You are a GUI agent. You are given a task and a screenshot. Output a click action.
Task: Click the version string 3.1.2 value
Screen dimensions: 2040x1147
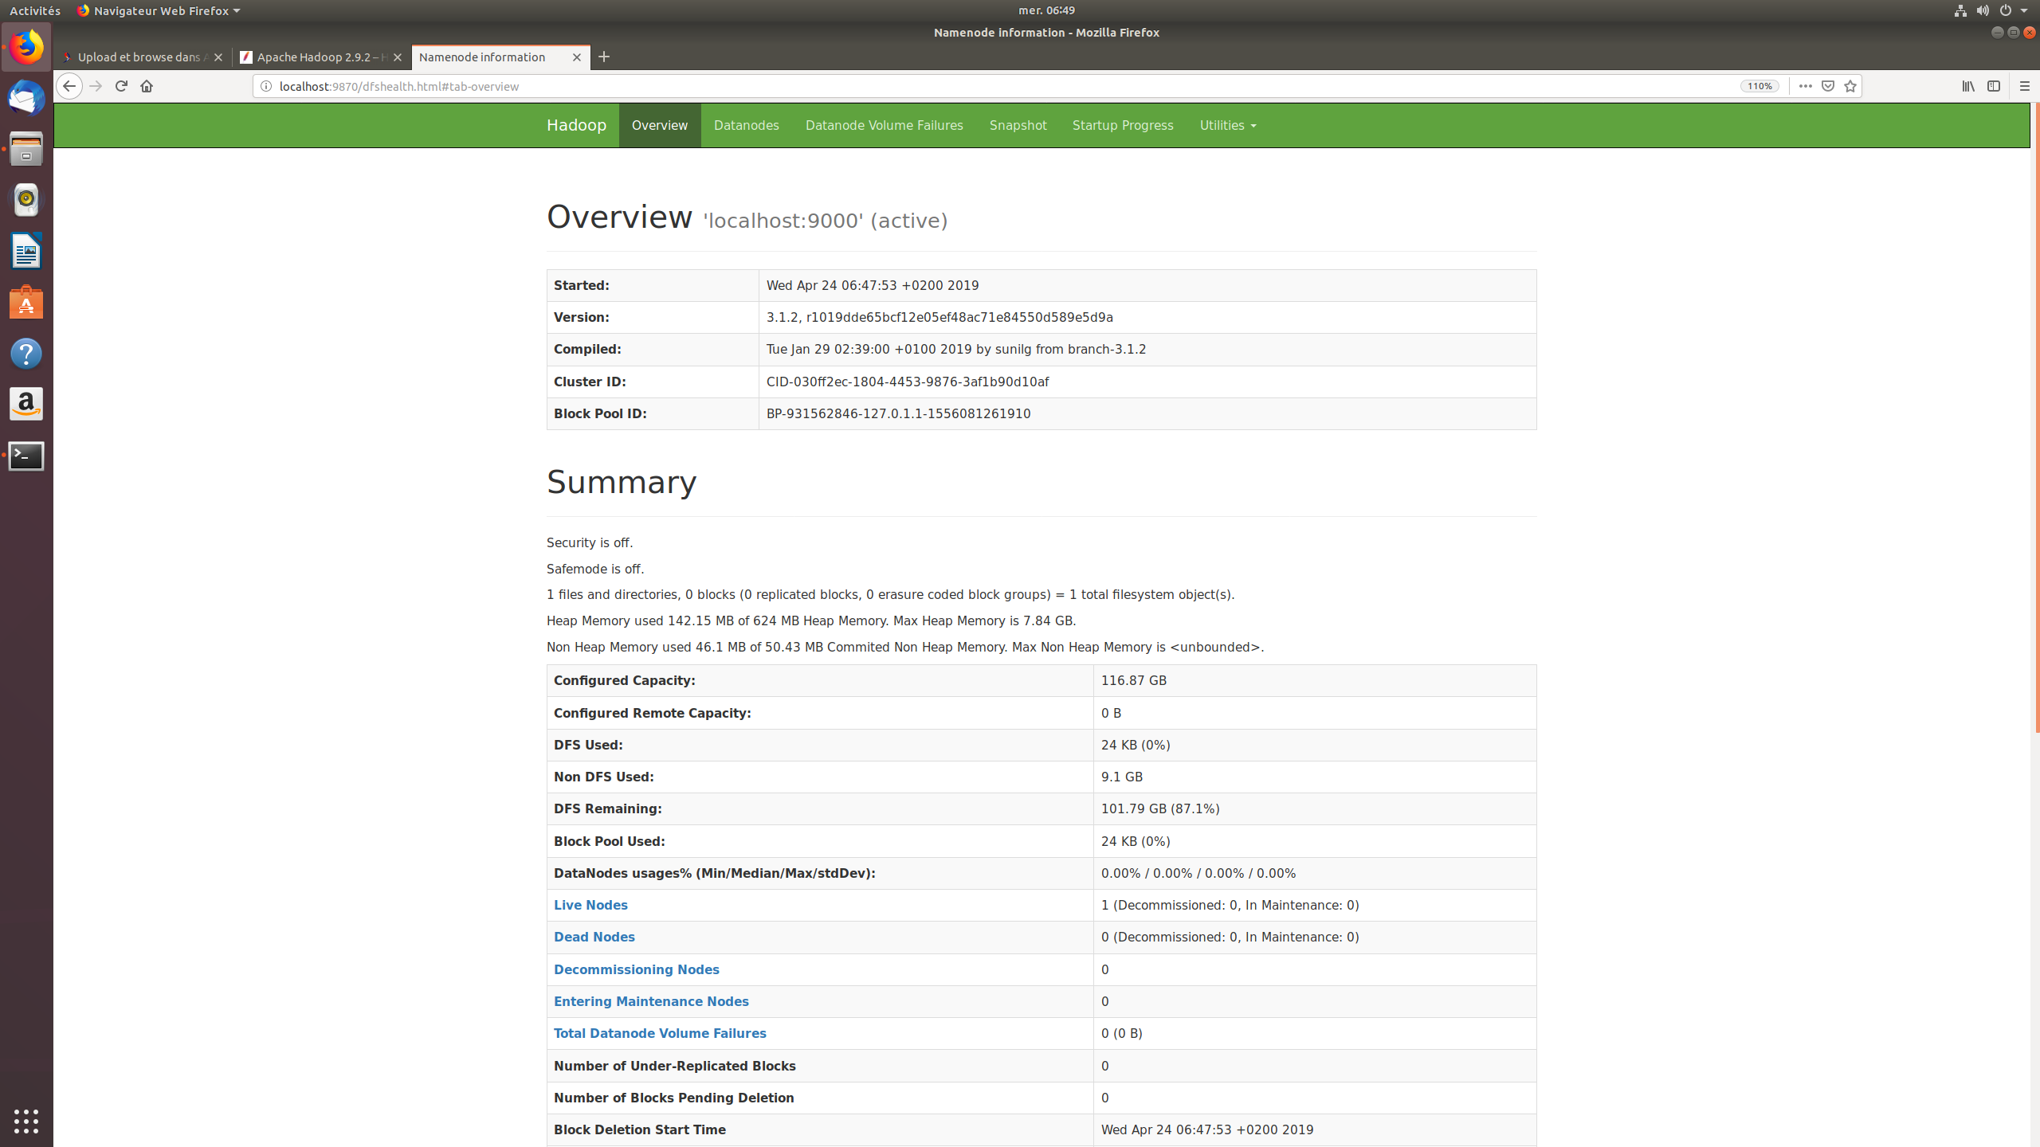click(940, 317)
